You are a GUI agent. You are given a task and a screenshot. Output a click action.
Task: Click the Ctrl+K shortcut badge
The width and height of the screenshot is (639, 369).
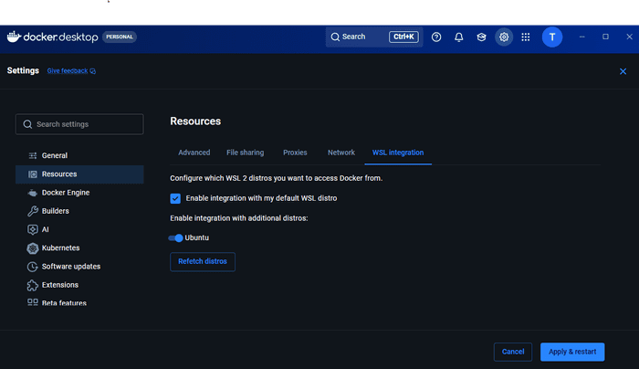pos(403,37)
